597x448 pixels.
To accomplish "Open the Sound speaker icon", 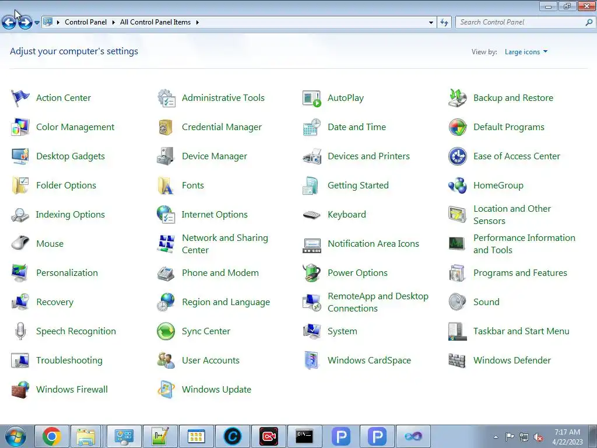I will point(457,302).
